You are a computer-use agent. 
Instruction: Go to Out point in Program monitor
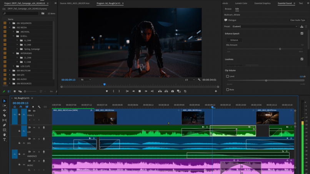pos(152,91)
